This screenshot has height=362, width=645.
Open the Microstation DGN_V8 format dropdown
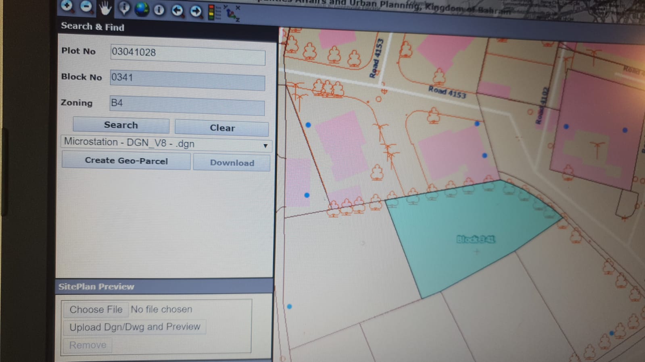(166, 143)
